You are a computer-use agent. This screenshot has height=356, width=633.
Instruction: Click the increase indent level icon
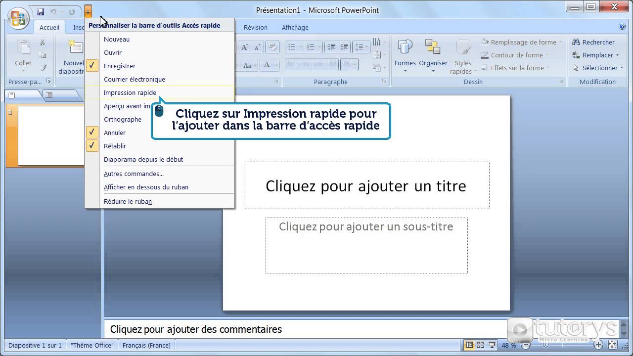point(345,47)
